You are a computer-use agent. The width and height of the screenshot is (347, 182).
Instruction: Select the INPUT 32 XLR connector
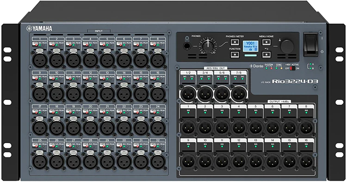coord(158,162)
